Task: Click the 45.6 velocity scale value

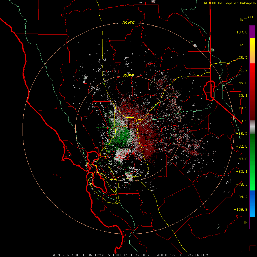Action: click(243, 83)
